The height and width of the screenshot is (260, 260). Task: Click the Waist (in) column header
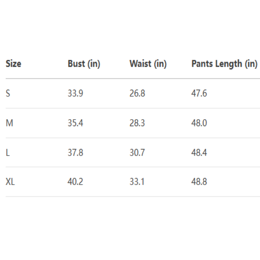148,64
